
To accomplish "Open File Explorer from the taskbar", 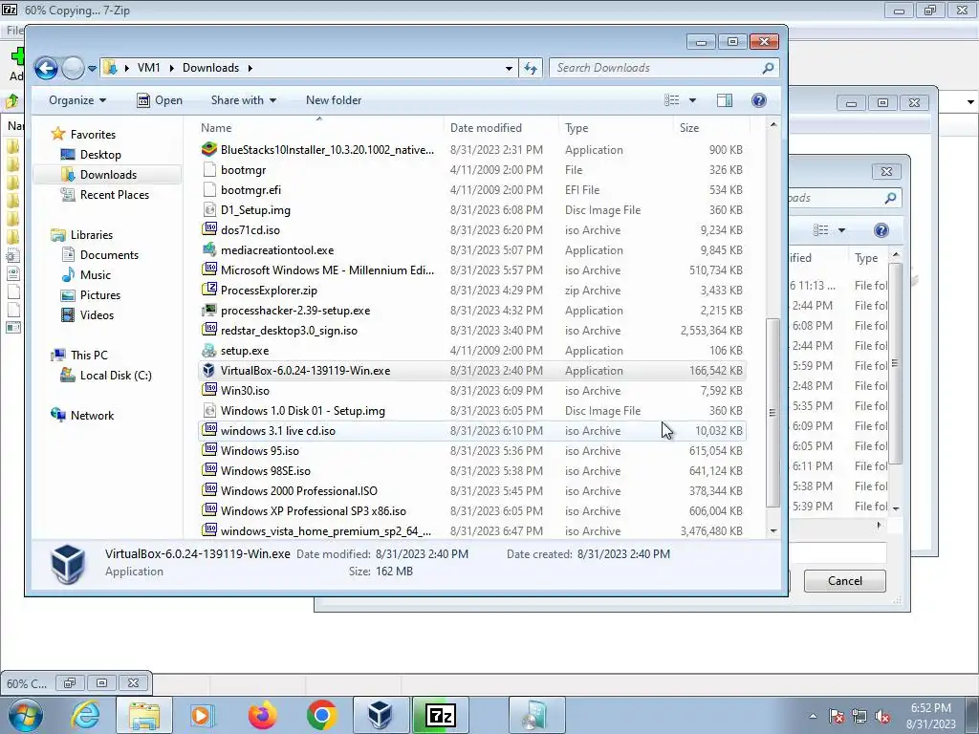I will click(144, 715).
